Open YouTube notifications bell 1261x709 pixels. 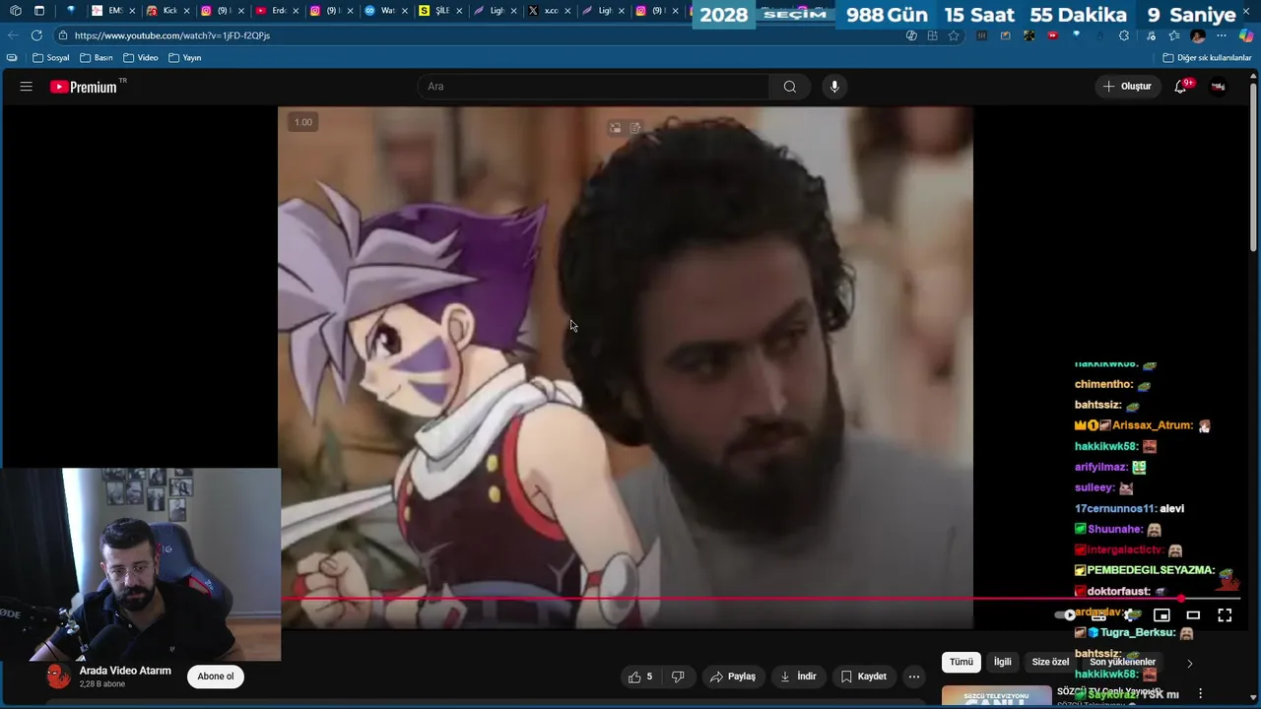click(x=1180, y=87)
